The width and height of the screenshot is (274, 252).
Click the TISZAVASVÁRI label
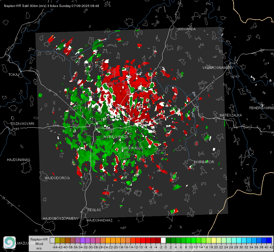pyautogui.click(x=22, y=124)
